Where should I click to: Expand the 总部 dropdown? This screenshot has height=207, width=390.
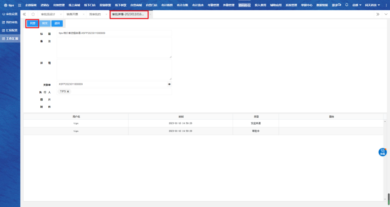point(357,5)
